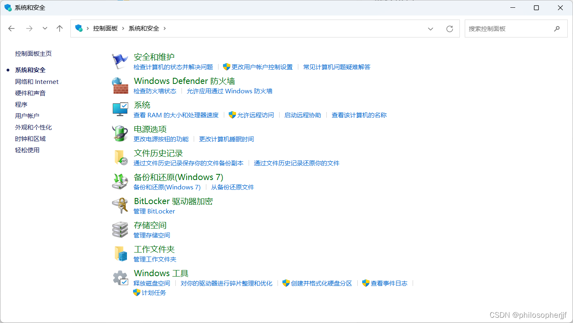The height and width of the screenshot is (323, 573).
Task: Click 启动远程协助 link
Action: click(x=303, y=115)
